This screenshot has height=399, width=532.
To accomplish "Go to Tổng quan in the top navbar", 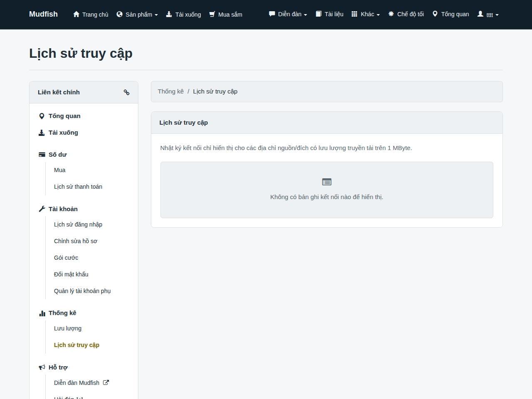I will [451, 14].
